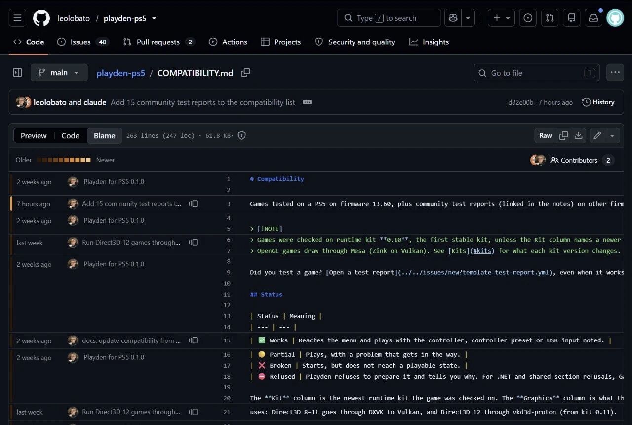
Task: Edit file with the pencil icon
Action: (597, 135)
